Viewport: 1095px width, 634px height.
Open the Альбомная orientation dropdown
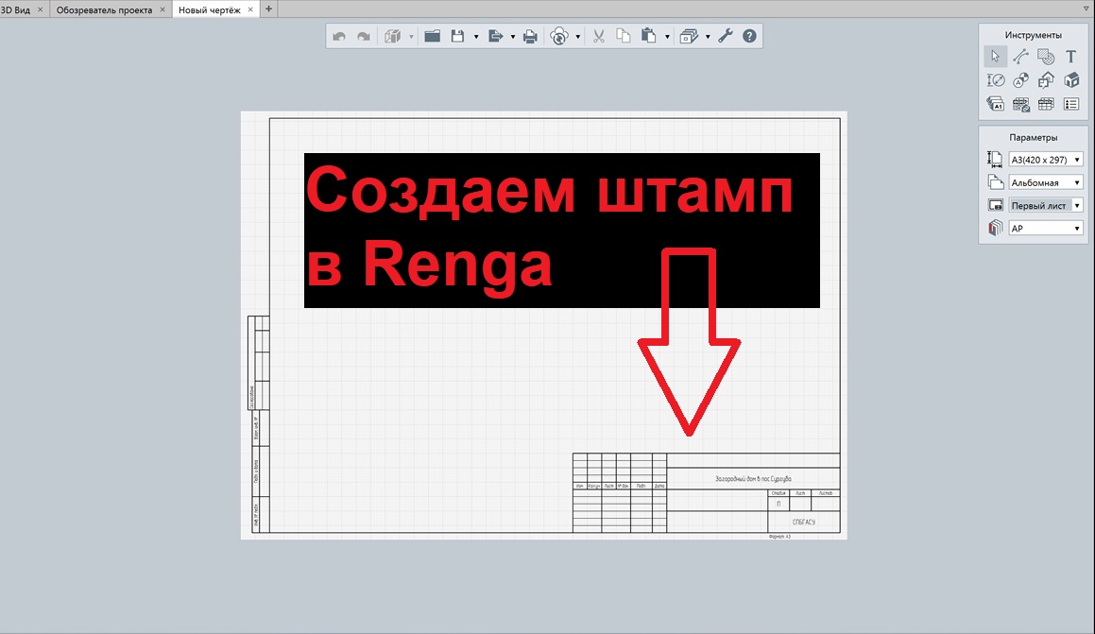click(1046, 182)
